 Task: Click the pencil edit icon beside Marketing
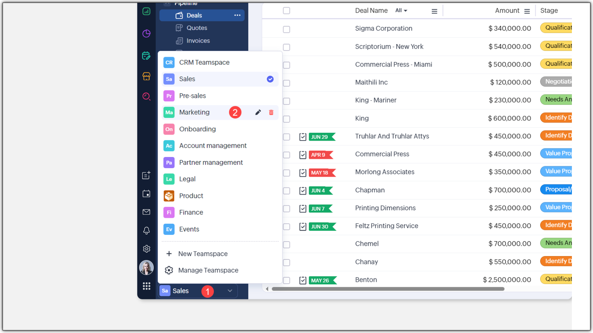258,112
